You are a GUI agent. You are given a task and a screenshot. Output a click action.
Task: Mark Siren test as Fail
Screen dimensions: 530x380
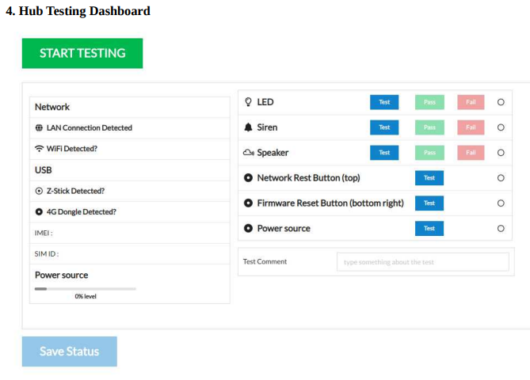[471, 127]
